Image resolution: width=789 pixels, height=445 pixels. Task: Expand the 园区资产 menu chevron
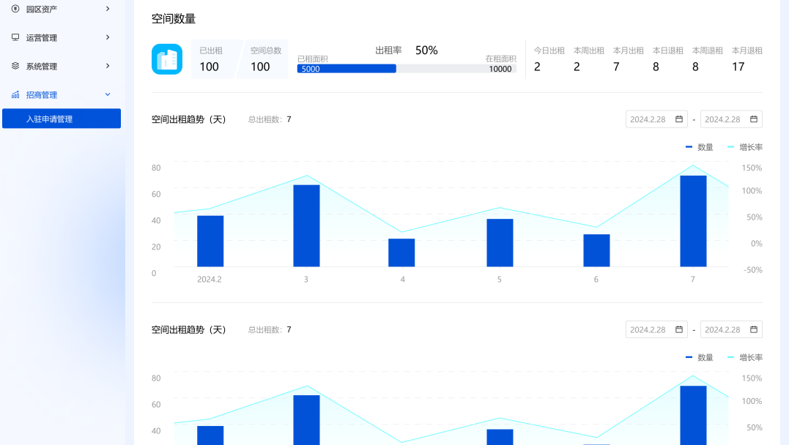[x=108, y=9]
